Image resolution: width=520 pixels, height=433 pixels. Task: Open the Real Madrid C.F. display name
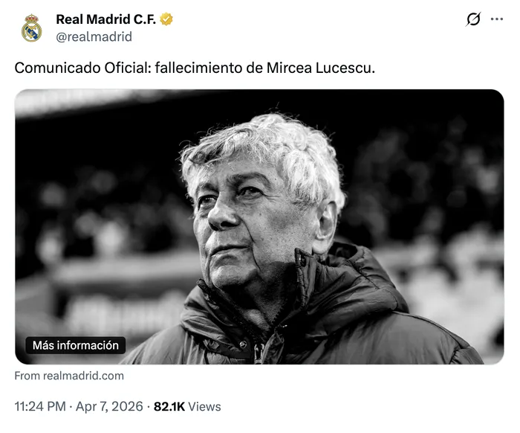[105, 19]
